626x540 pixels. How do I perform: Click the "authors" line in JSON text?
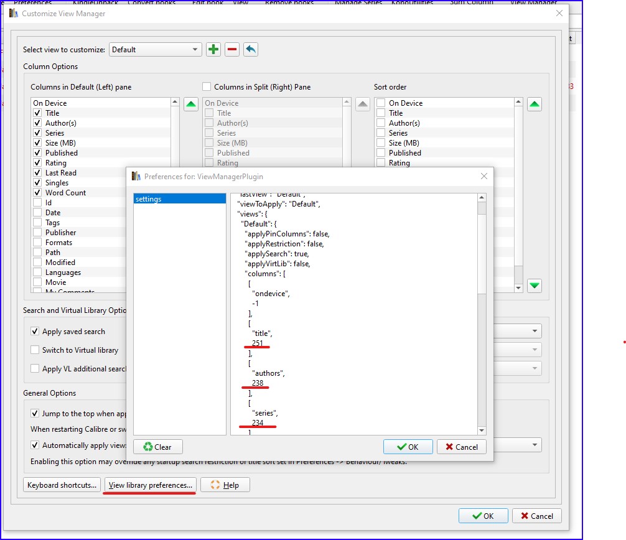268,373
